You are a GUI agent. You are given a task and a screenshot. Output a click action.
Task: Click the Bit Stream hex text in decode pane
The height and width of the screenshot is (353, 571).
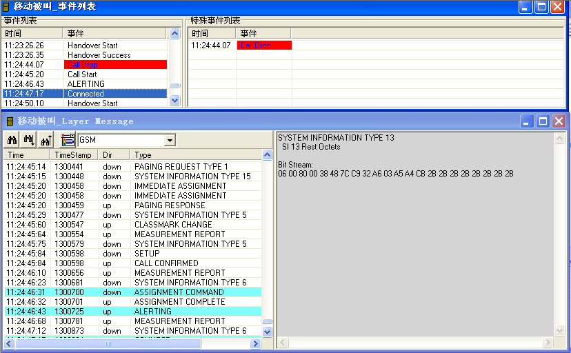coord(396,174)
